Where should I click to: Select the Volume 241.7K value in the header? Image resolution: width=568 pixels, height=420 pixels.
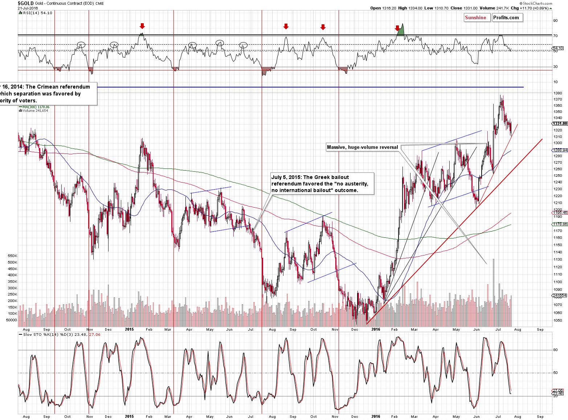pyautogui.click(x=494, y=8)
